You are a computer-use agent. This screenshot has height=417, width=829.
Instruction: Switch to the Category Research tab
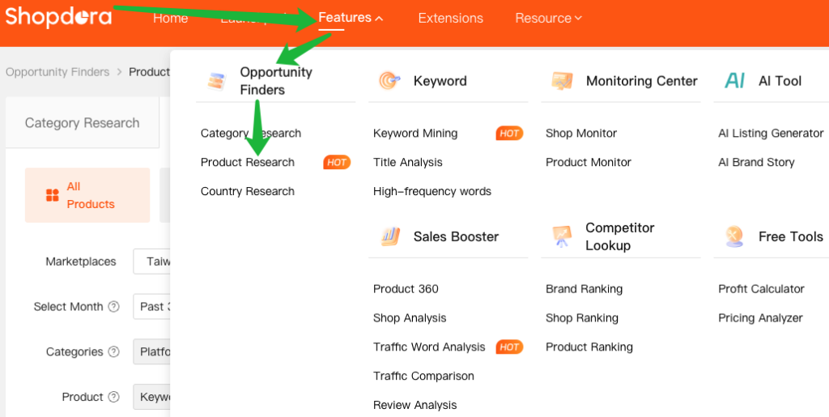82,123
